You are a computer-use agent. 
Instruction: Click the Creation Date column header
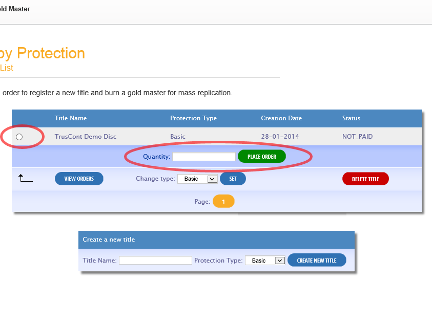[x=281, y=118]
